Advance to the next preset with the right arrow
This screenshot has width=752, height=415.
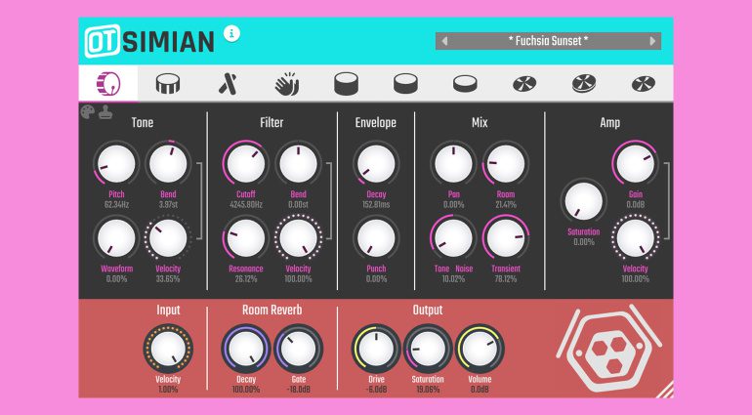(652, 41)
